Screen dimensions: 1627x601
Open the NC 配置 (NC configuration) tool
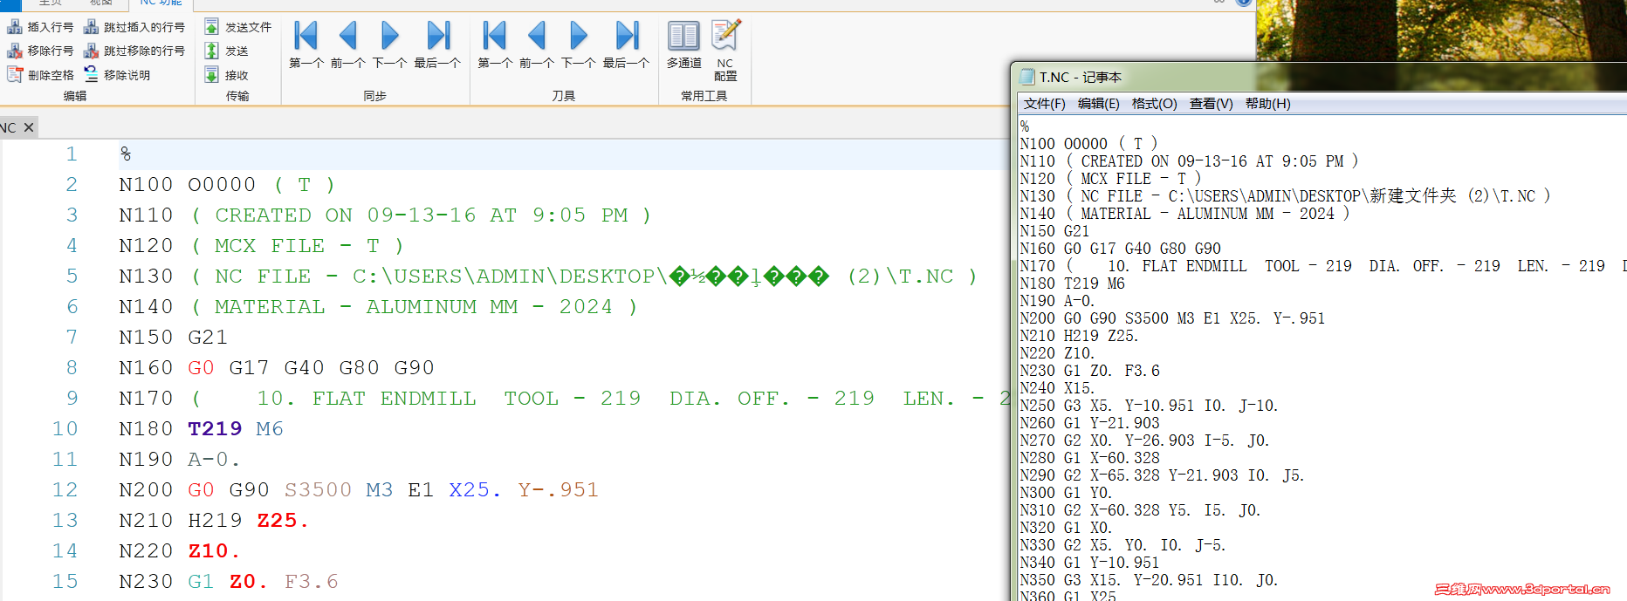(x=725, y=50)
